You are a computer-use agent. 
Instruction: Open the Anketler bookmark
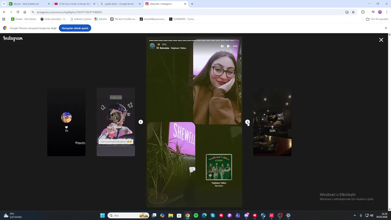101,19
